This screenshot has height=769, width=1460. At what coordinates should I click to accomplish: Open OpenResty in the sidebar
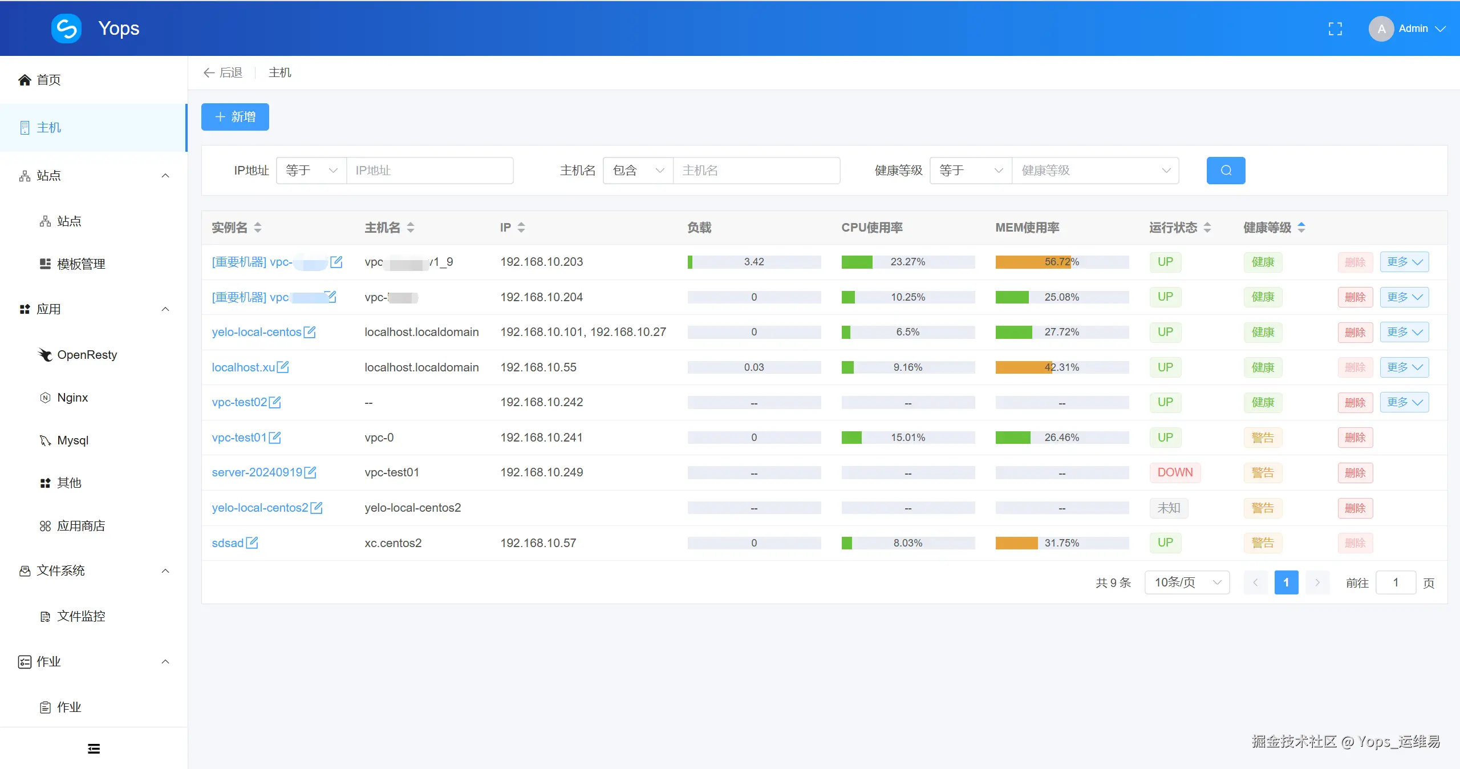pos(87,355)
